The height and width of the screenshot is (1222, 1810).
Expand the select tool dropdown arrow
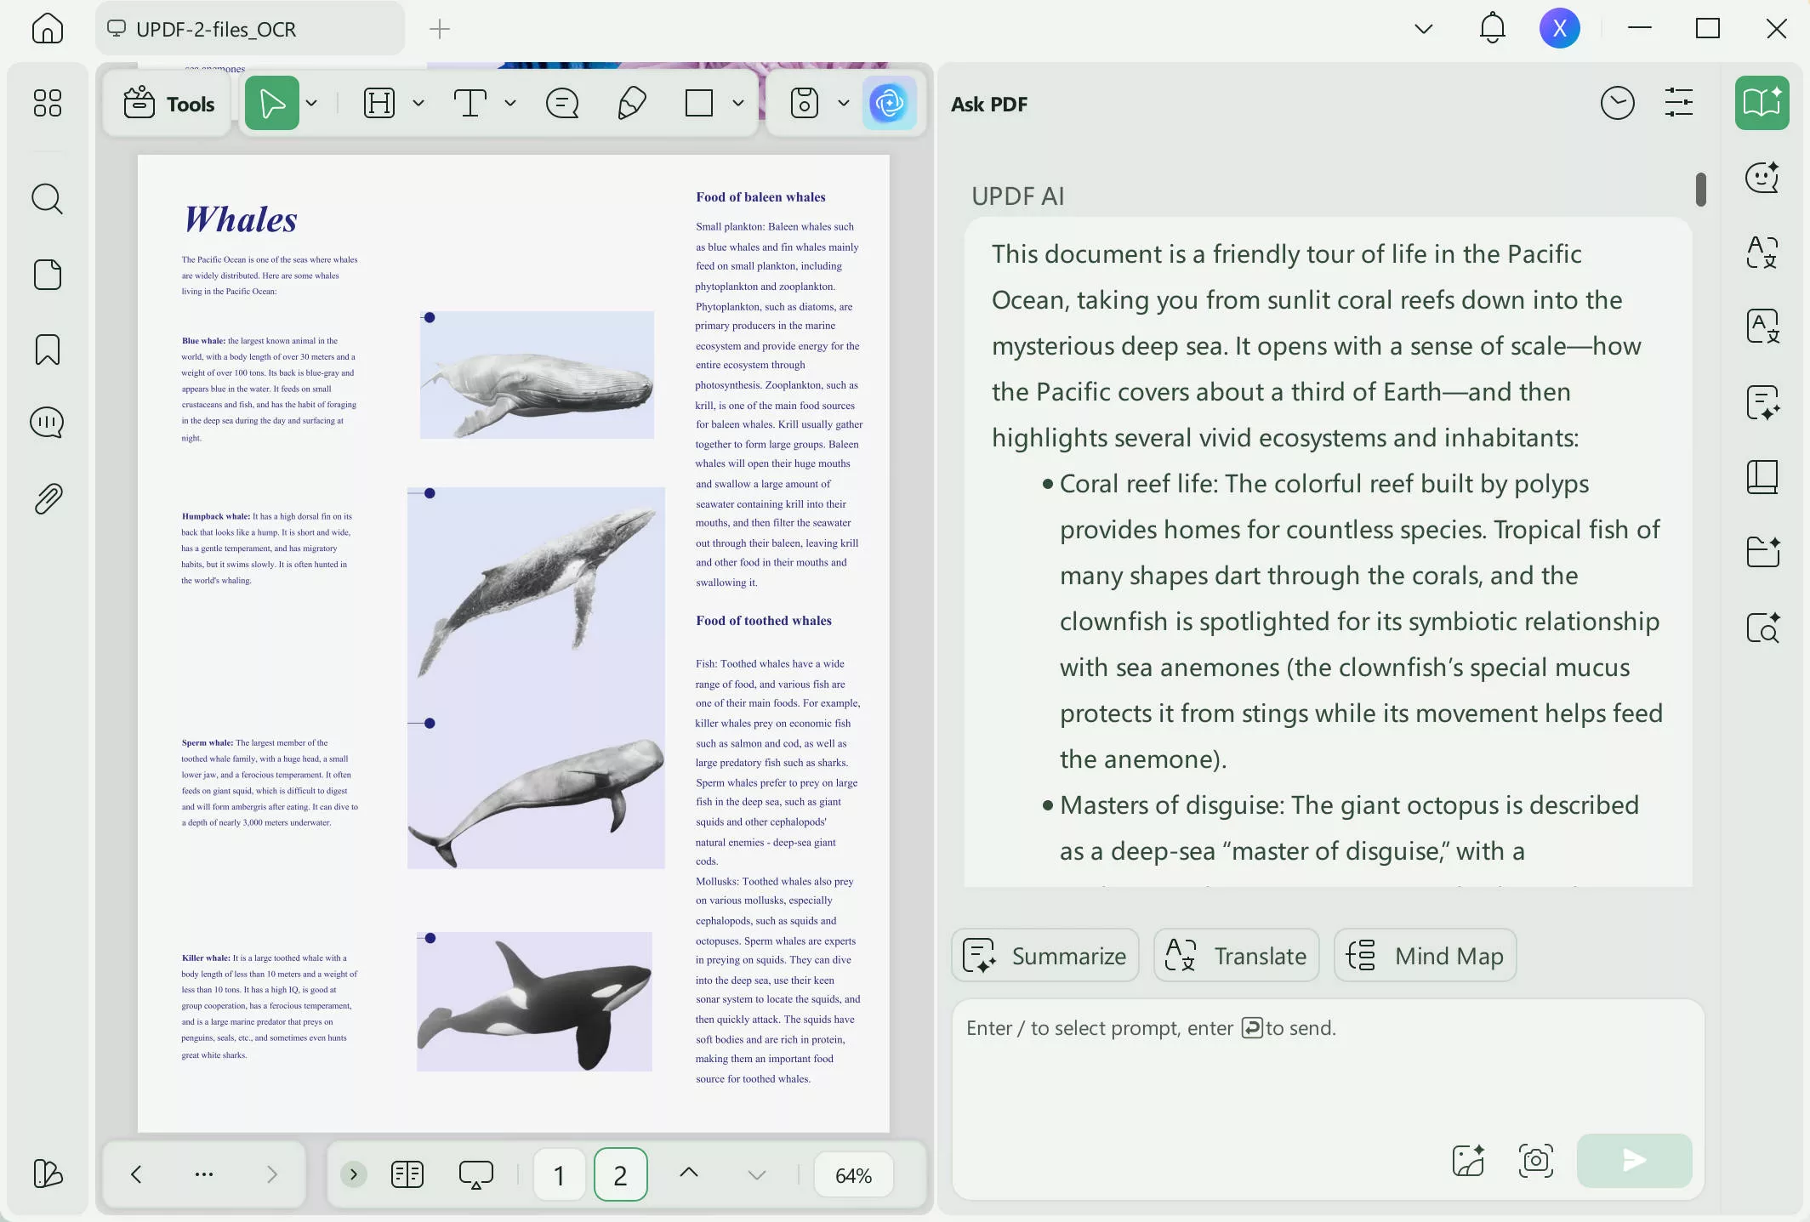312,104
